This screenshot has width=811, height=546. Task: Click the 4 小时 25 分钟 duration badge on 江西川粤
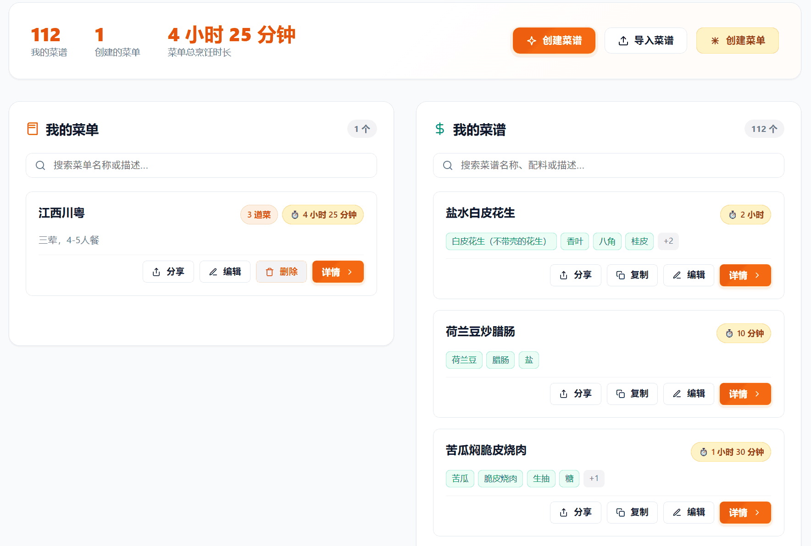coord(323,215)
